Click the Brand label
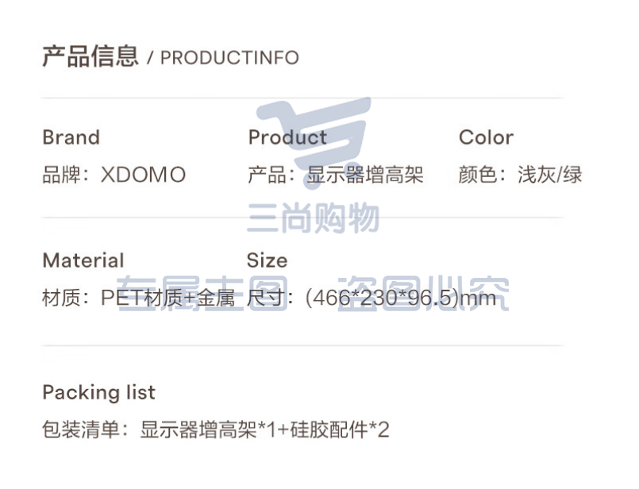The height and width of the screenshot is (489, 639). tap(71, 137)
